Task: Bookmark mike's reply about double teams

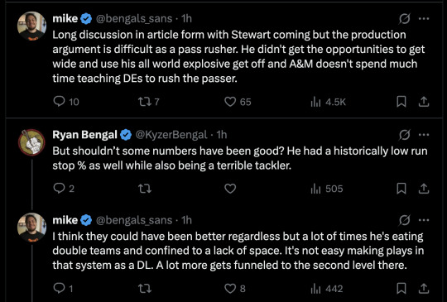Action: click(401, 289)
